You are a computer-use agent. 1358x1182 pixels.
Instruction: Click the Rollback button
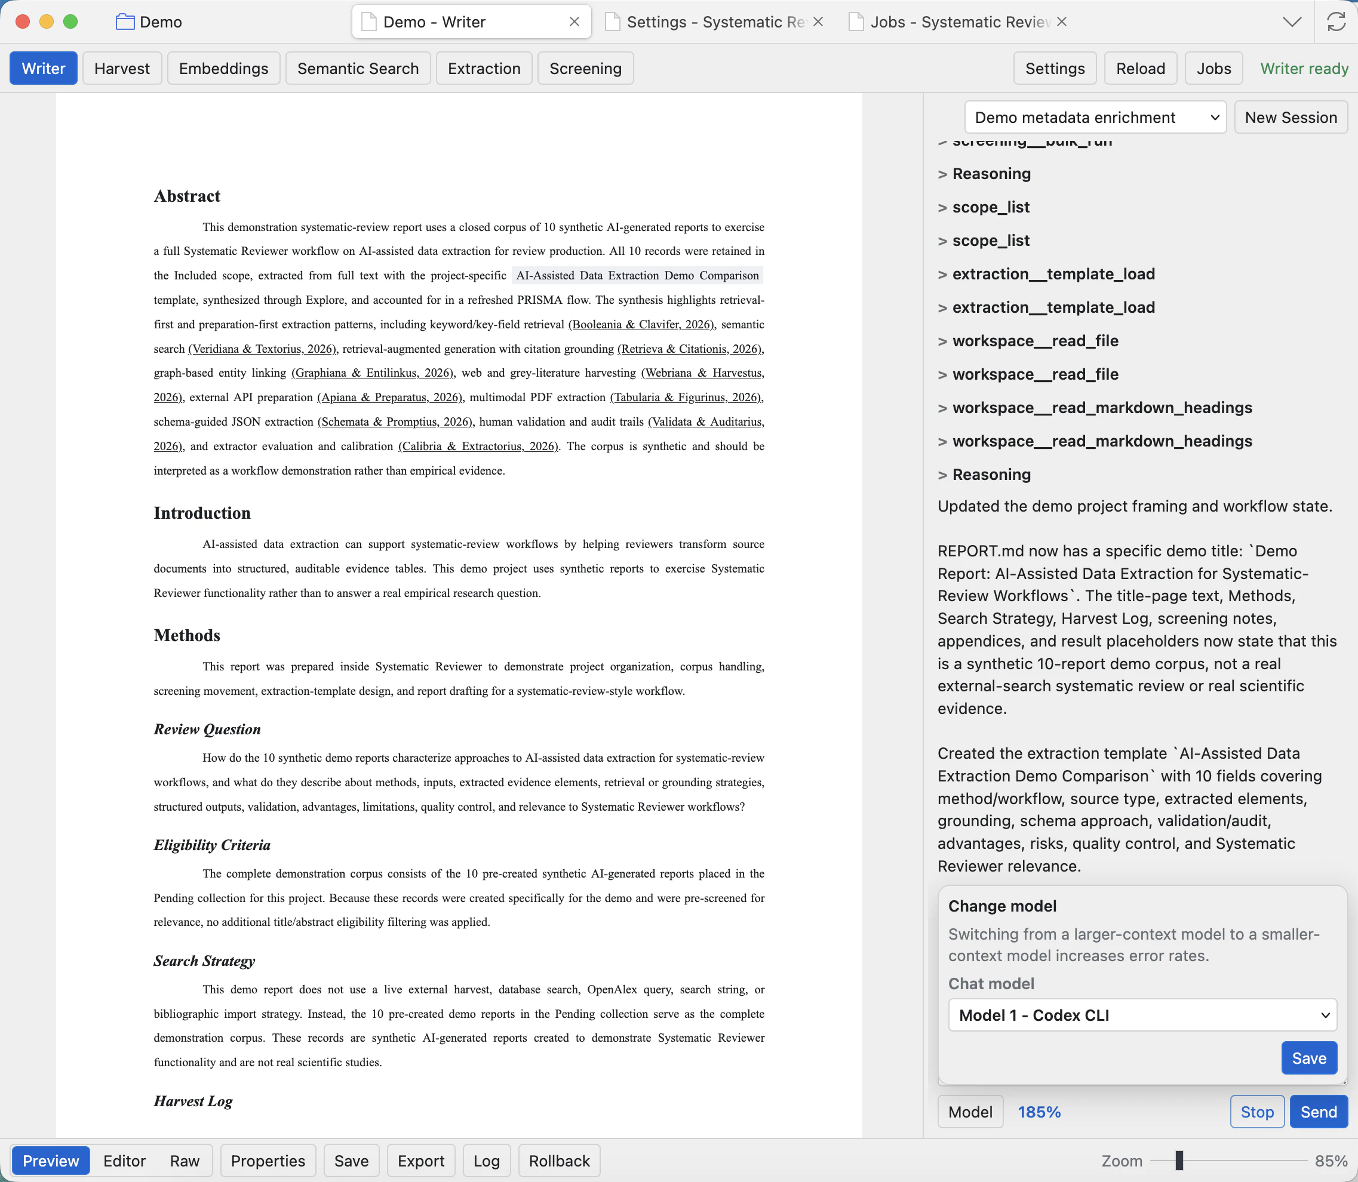coord(559,1161)
